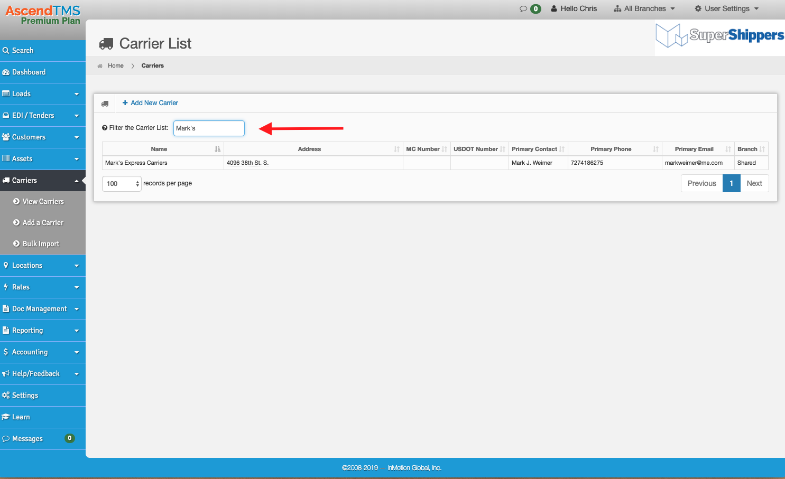
Task: Sort by Name column header
Action: (163, 149)
